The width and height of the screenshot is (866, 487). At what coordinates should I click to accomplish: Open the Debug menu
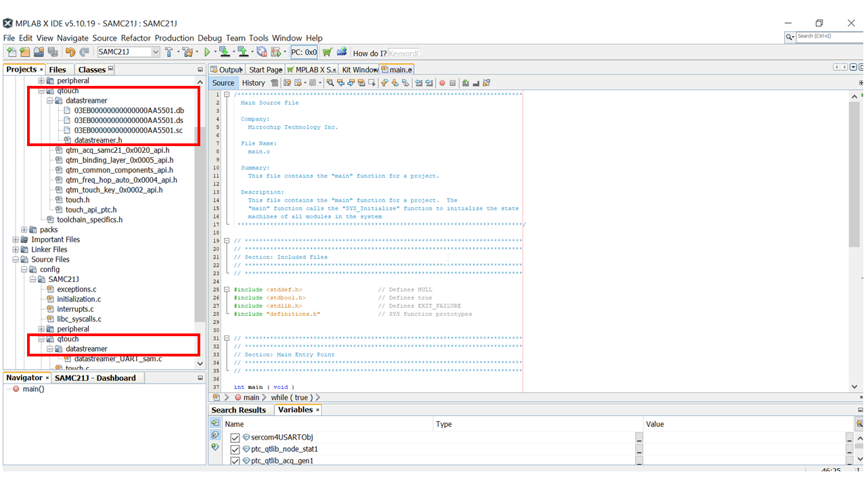210,38
